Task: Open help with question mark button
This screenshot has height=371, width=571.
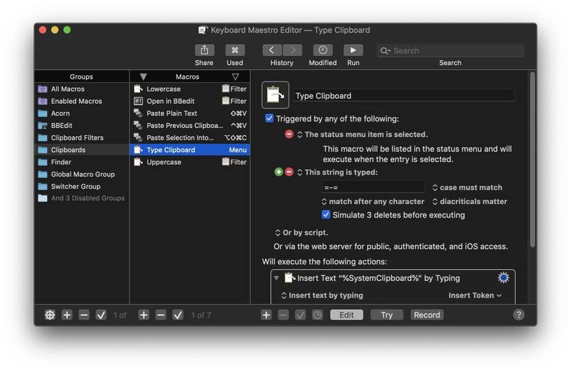Action: pyautogui.click(x=518, y=315)
